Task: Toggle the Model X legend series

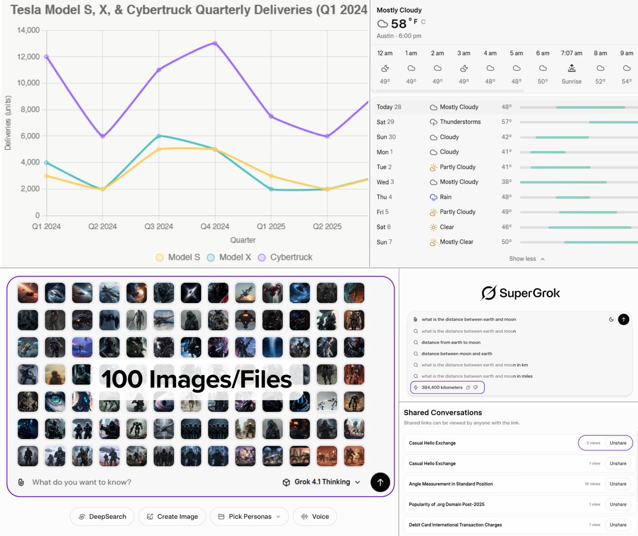Action: [229, 257]
